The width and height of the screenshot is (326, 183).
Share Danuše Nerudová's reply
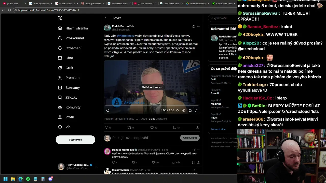click(x=198, y=162)
